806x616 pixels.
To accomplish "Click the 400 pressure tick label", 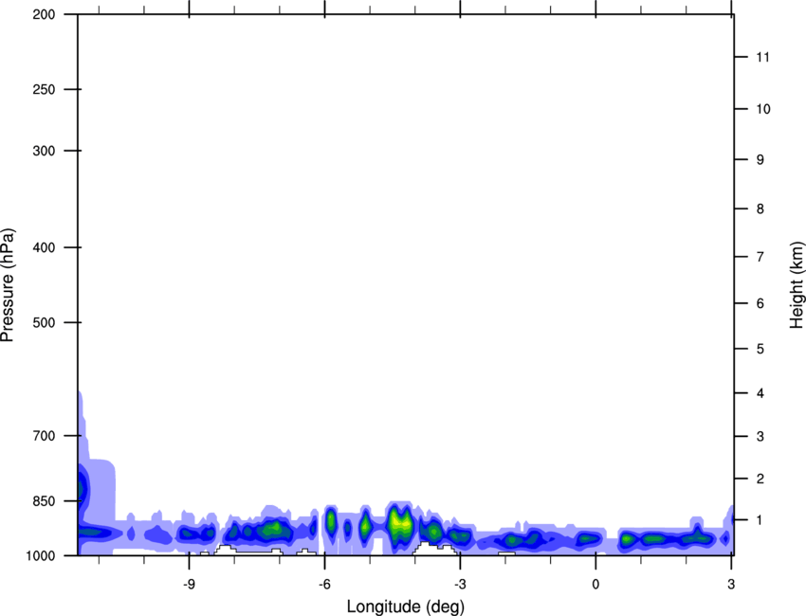I will click(x=44, y=247).
